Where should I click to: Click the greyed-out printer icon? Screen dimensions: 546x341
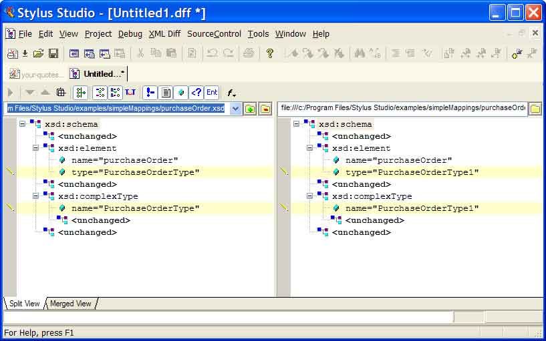coord(249,53)
